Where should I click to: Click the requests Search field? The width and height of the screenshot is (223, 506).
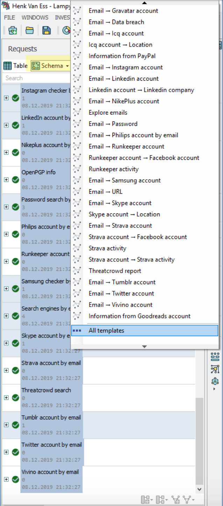[37, 78]
